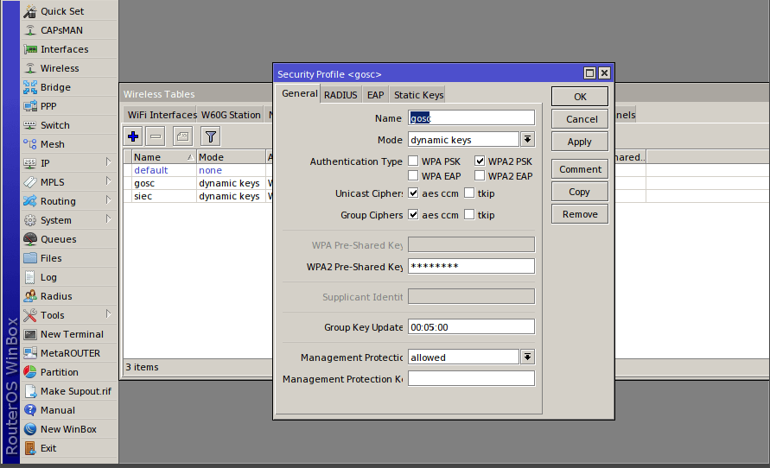
Task: Focus the Name input field
Action: click(472, 117)
